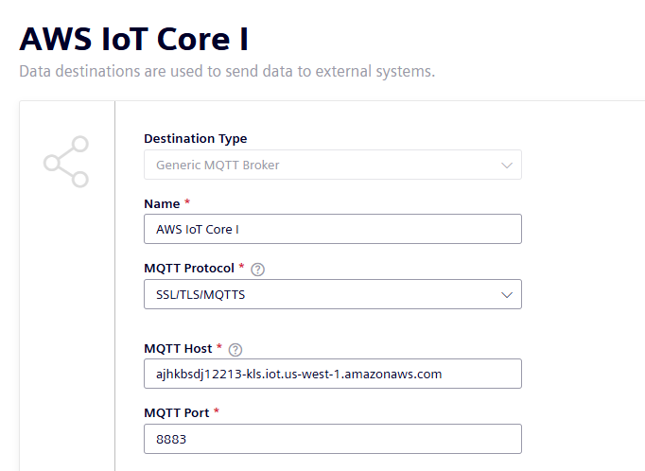Click the Destination Type label
This screenshot has height=471, width=645.
[196, 139]
